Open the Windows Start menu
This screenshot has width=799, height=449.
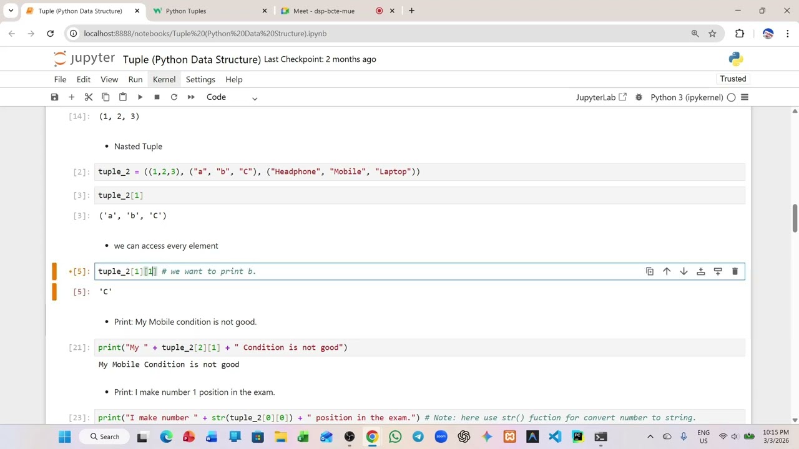click(65, 437)
